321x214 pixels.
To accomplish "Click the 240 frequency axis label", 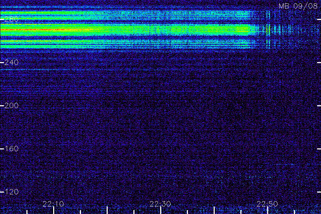I will tap(11, 62).
